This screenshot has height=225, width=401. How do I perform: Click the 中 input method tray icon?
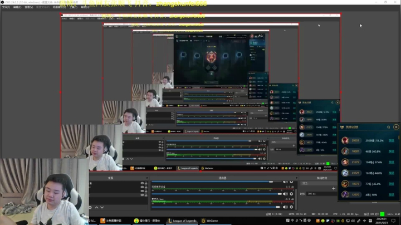(292, 221)
